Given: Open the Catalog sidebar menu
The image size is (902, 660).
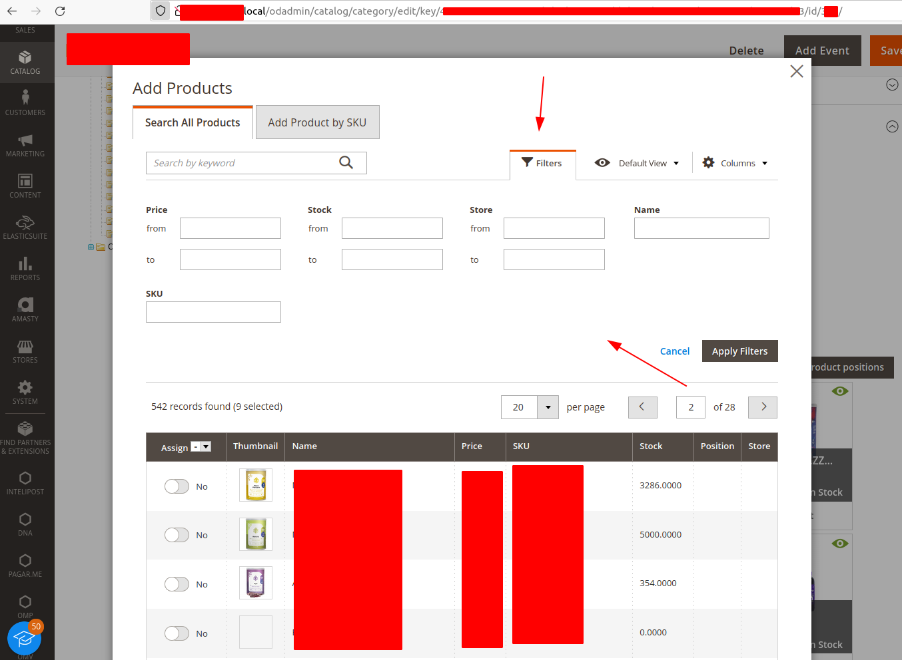Looking at the screenshot, I should tap(25, 63).
